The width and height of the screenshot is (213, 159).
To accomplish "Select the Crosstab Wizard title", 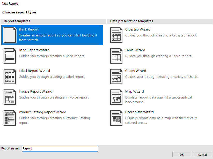I will point(138,29).
